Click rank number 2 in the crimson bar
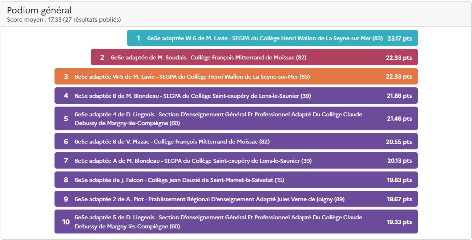This screenshot has width=472, height=240. [x=102, y=57]
